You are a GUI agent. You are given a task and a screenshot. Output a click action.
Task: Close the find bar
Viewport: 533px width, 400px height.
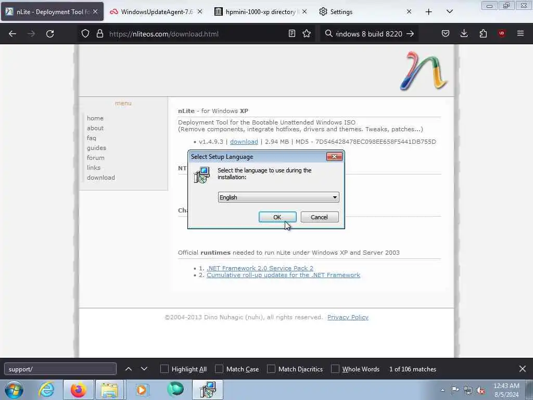coord(523,369)
